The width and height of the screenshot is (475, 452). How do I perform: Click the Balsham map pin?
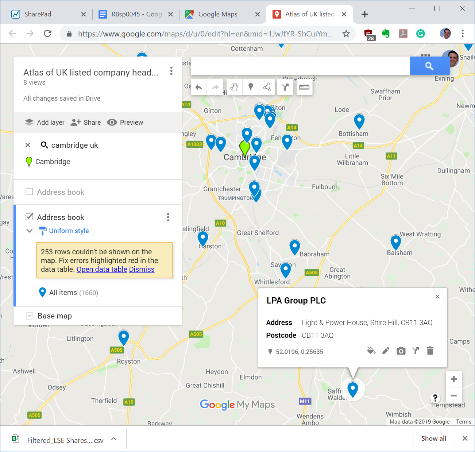[395, 242]
